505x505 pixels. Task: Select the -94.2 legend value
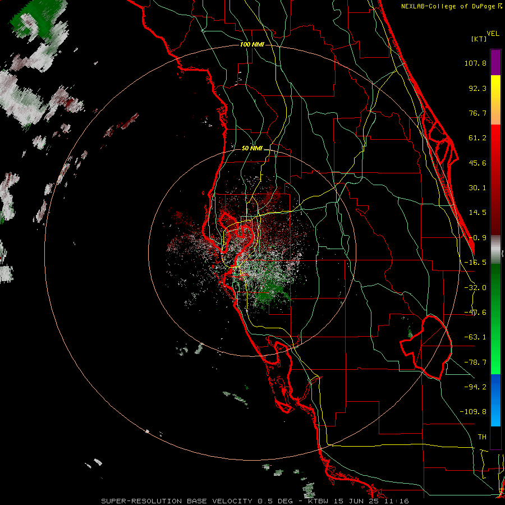475,387
